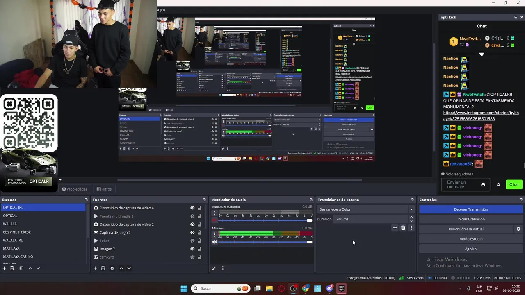Undock the Escenas panel
The height and width of the screenshot is (295, 525).
pos(86,200)
